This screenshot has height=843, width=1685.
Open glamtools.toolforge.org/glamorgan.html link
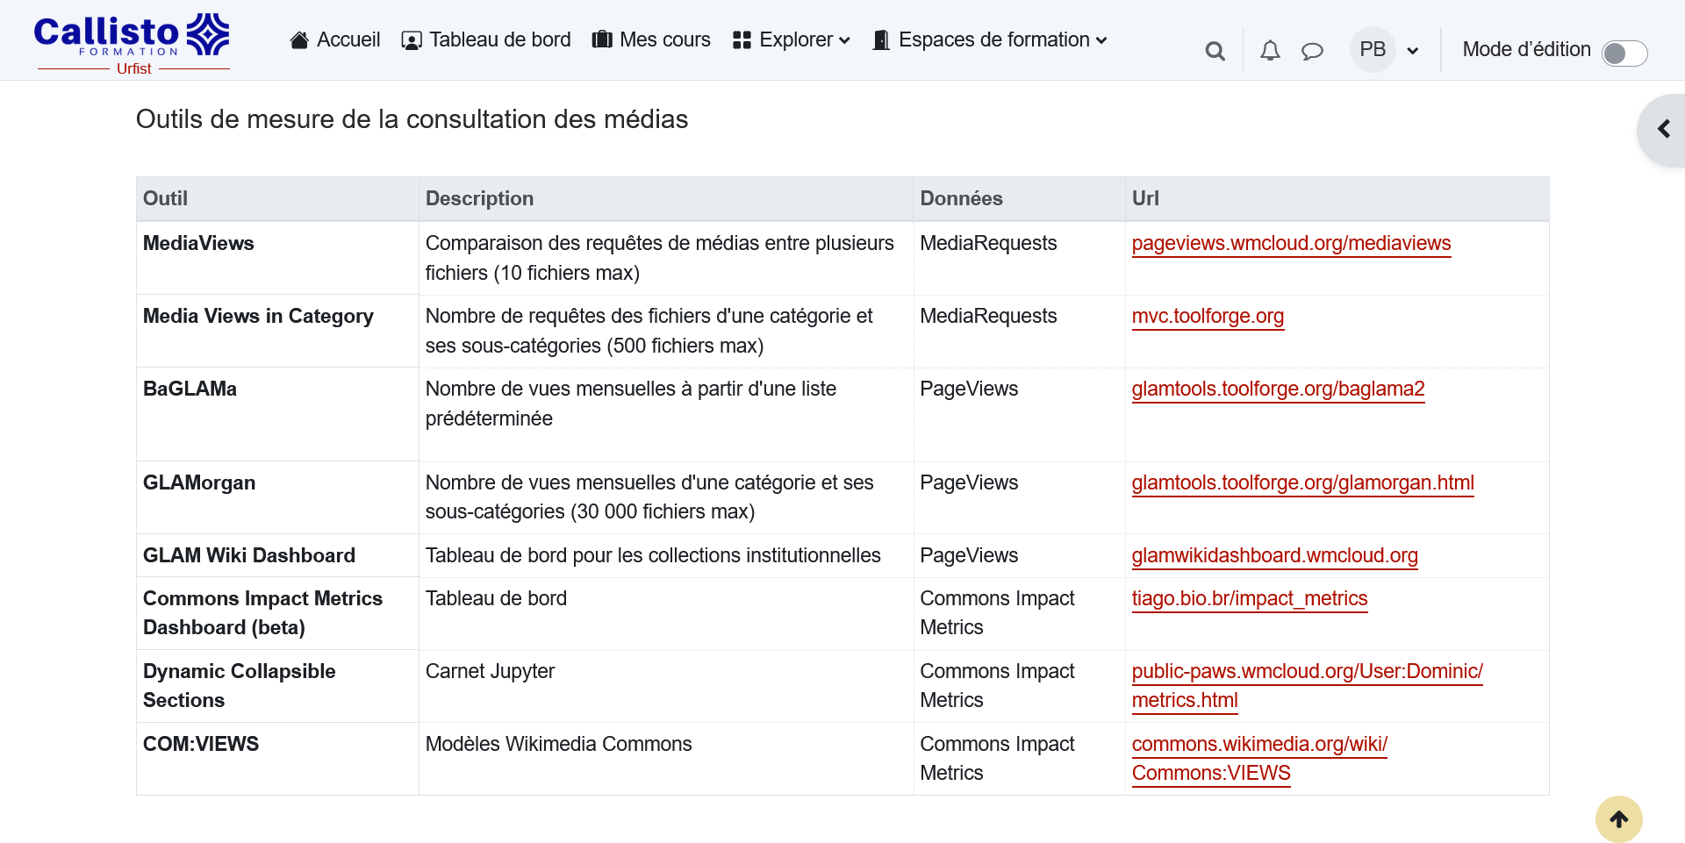[x=1302, y=483]
